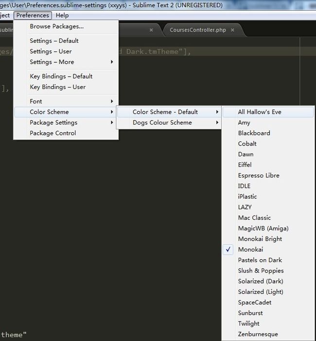Image resolution: width=316 pixels, height=341 pixels.
Task: Expand the Color Scheme submenu arrow
Action: click(x=112, y=112)
